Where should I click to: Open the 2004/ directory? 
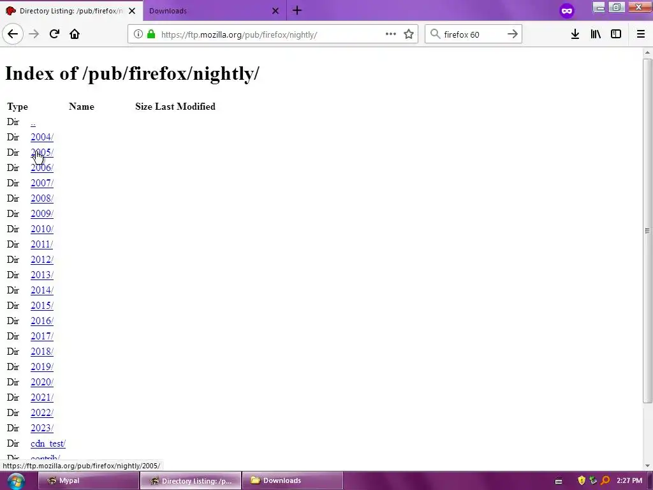point(41,137)
